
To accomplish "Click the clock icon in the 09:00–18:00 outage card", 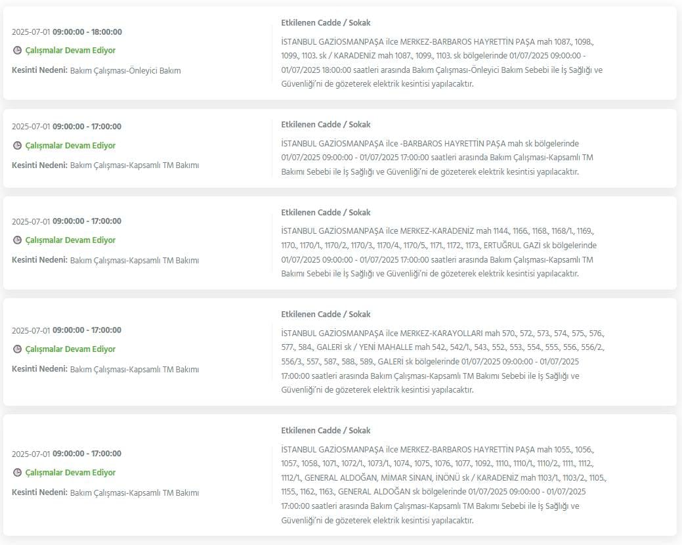I will click(17, 51).
